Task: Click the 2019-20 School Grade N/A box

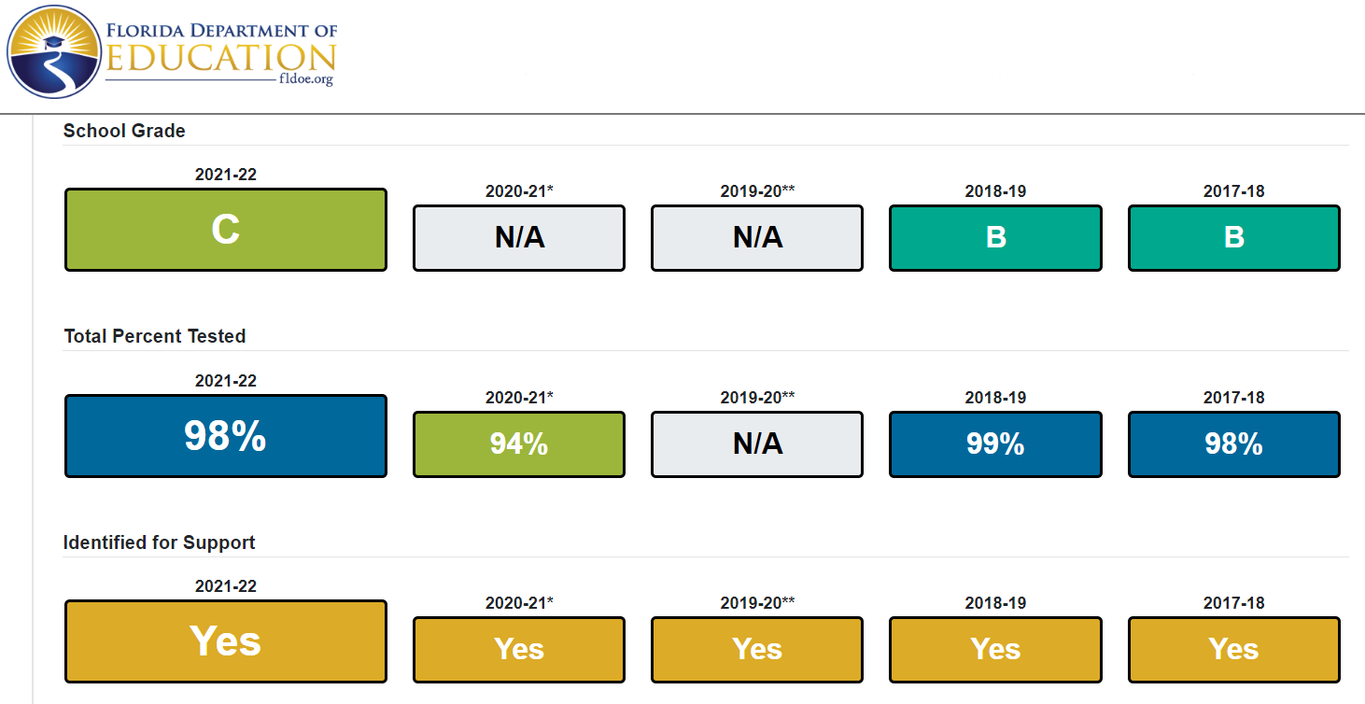Action: (757, 238)
